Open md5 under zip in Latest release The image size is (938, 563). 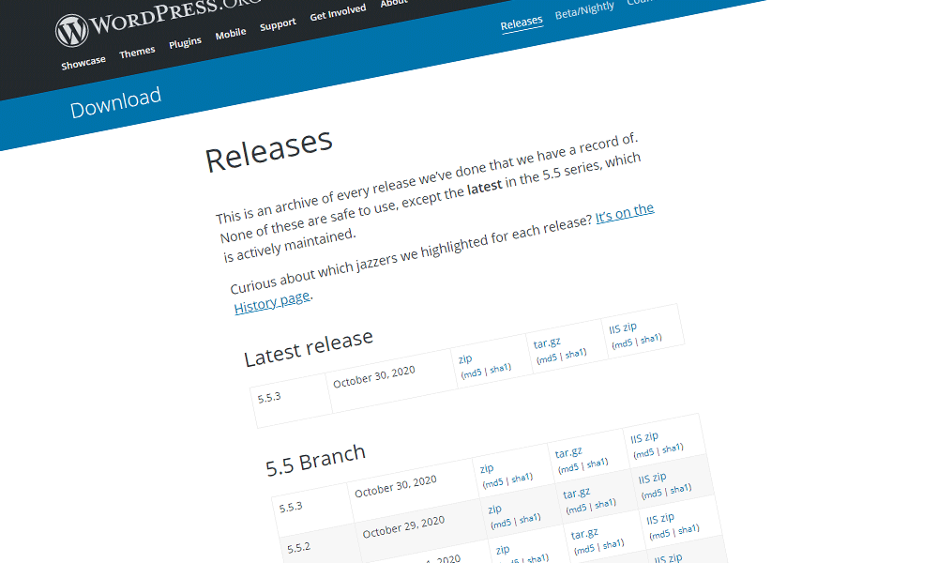[473, 373]
